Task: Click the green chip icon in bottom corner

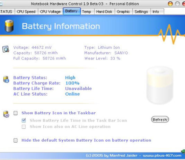Action: [183, 151]
